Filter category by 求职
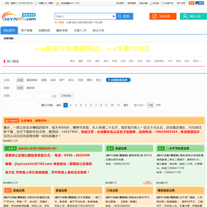The height and width of the screenshot is (207, 207). (53, 80)
